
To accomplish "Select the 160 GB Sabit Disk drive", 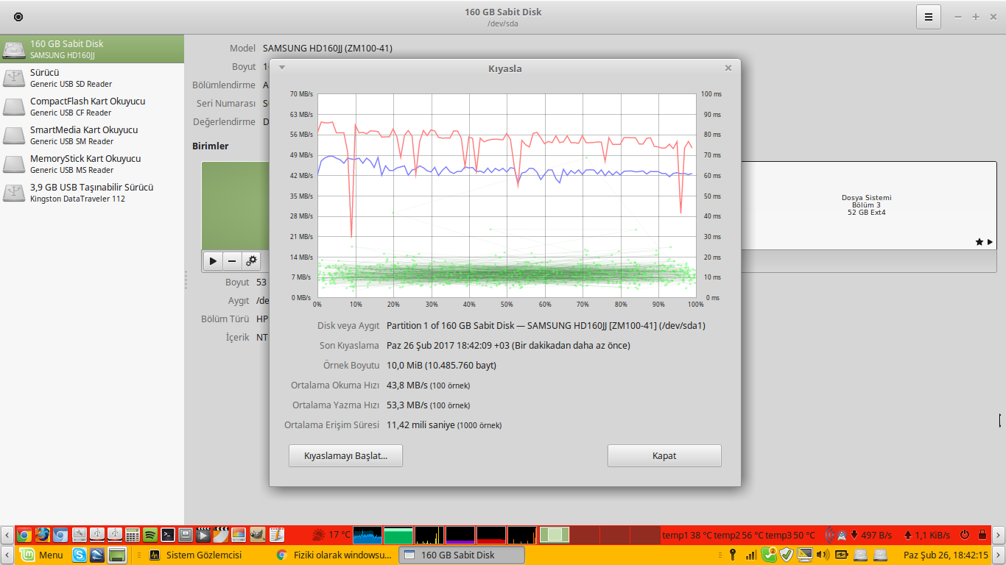I will pos(92,49).
